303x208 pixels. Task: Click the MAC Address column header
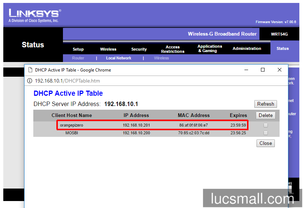[x=194, y=116]
